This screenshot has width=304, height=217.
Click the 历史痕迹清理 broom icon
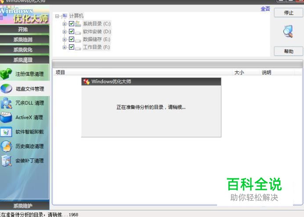pyautogui.click(x=6, y=146)
